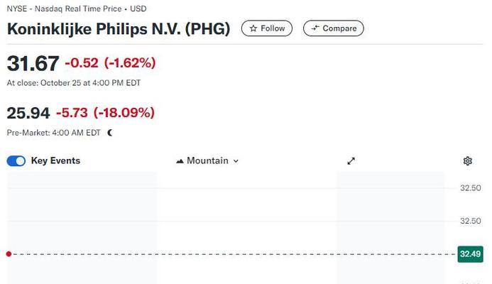Follow Koninklijke Philips stock
492x284 pixels.
[267, 28]
